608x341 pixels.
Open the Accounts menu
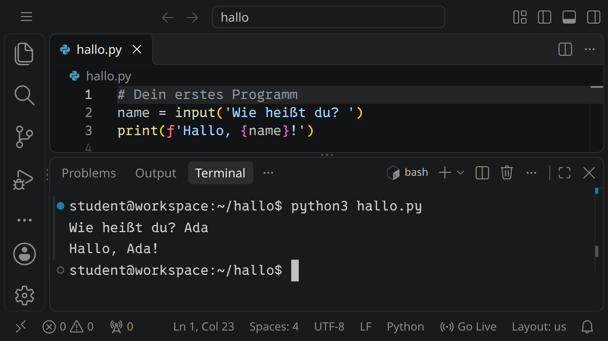25,254
